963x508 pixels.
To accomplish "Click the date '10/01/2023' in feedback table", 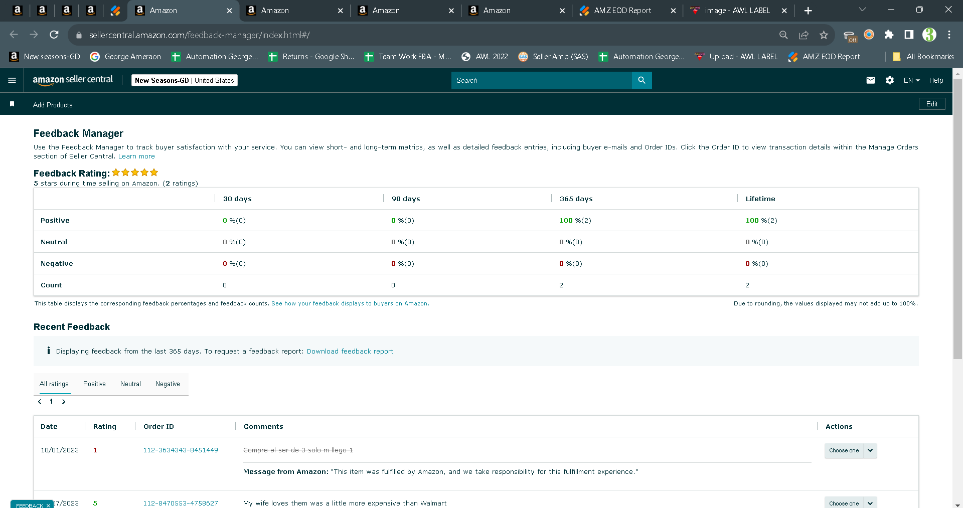I will click(x=60, y=450).
